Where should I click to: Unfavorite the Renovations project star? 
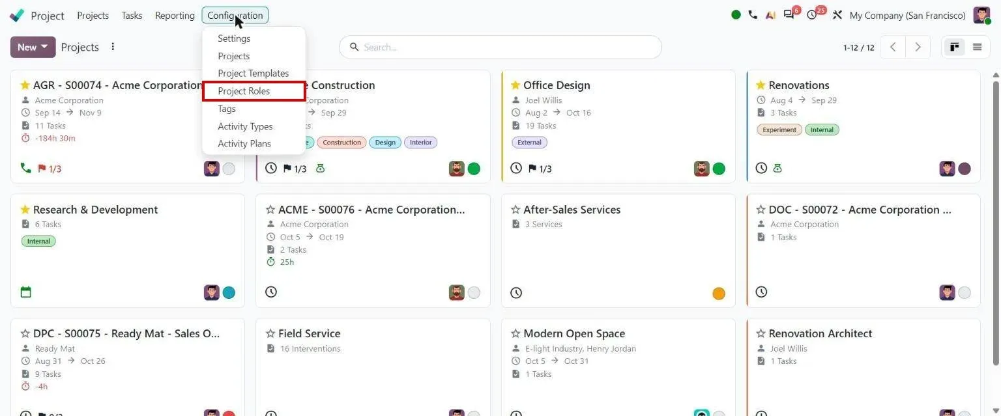761,85
